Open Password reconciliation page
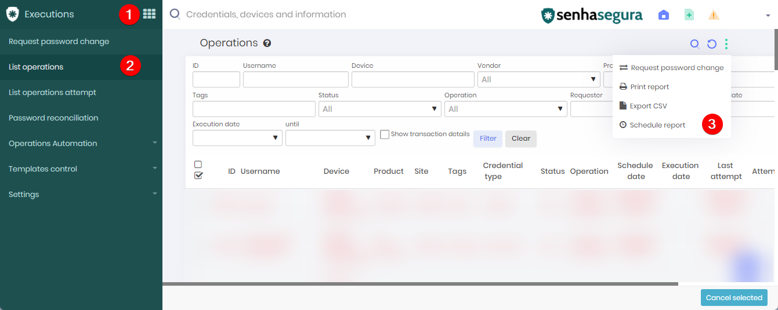Viewport: 778px width, 310px height. [81, 118]
